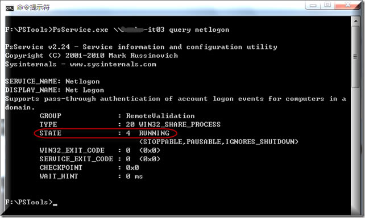The height and width of the screenshot is (218, 365).
Task: Click the DISPLAY_NAME: Net Logon line
Action: (x=55, y=90)
